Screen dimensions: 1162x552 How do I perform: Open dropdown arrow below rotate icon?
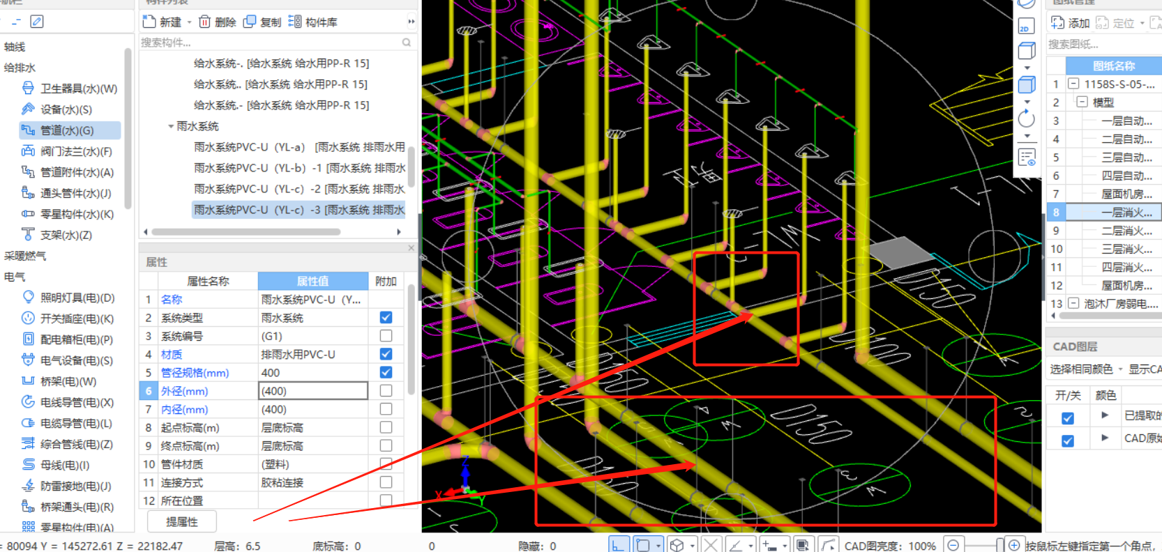(x=1027, y=137)
